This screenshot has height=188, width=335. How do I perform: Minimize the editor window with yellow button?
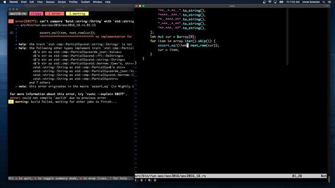coord(140,6)
